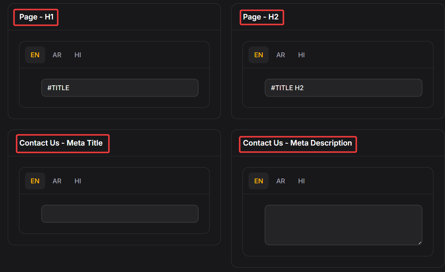The height and width of the screenshot is (272, 445).
Task: Focus the field containing #TITLE H2
Action: (x=343, y=88)
